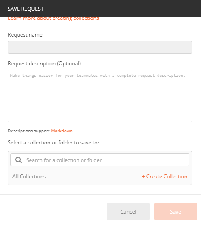The width and height of the screenshot is (201, 226).
Task: Focus the Search for a collection or folder box
Action: (100, 160)
